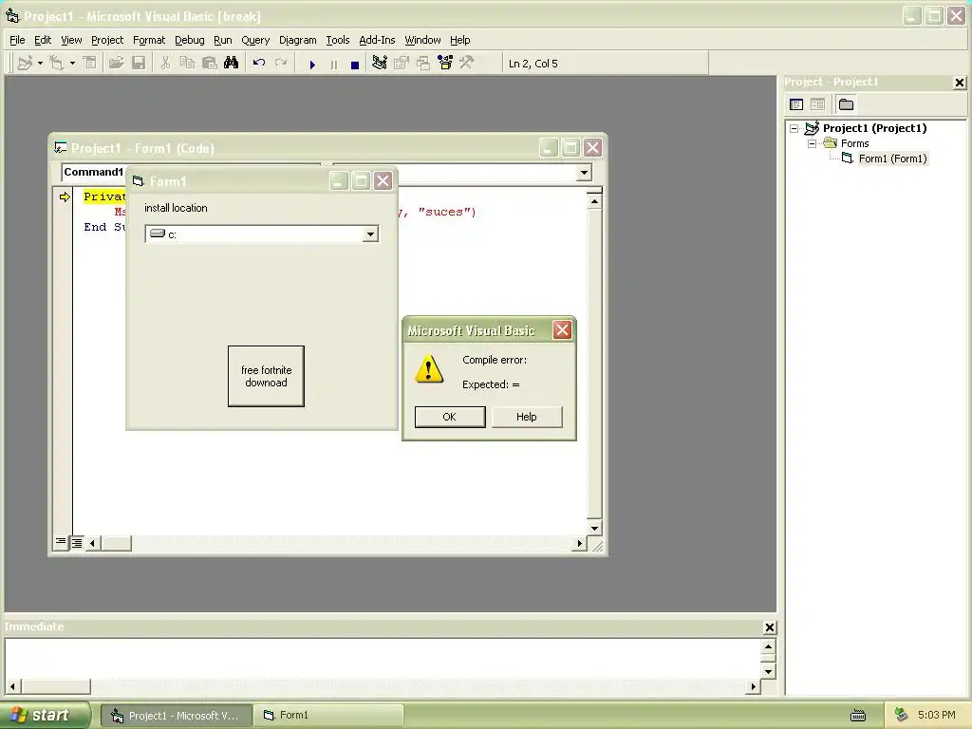The image size is (972, 729).
Task: Collapse the Forms folder node
Action: click(813, 143)
